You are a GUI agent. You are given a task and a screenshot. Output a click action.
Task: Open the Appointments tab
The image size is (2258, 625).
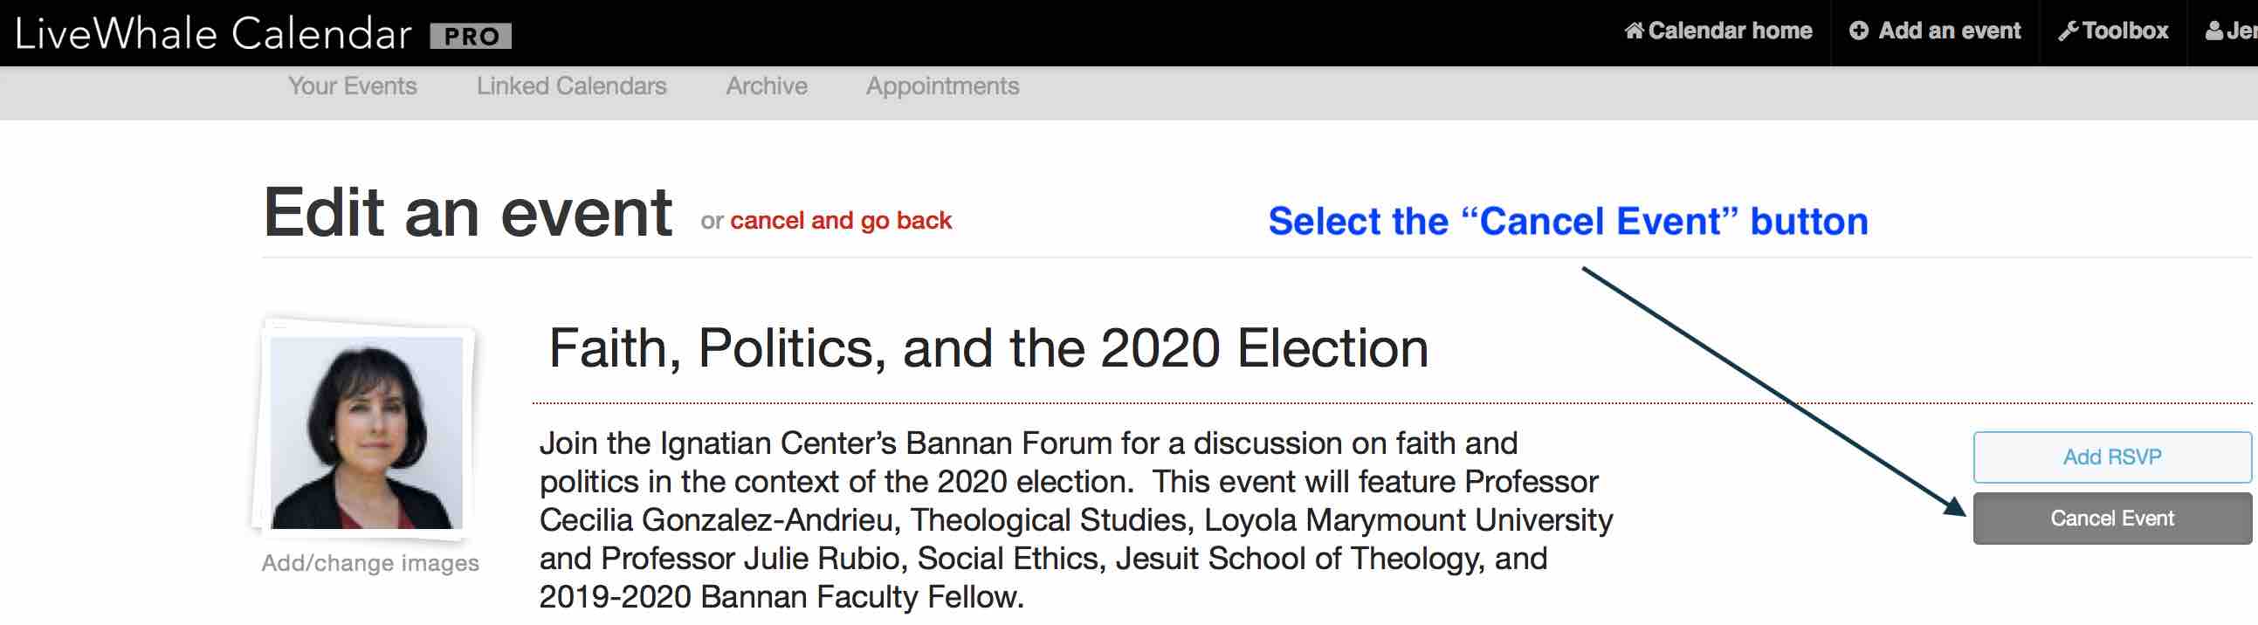click(x=942, y=86)
